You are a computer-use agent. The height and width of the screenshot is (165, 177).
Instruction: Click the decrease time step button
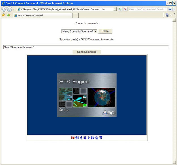pyautogui.click(x=101, y=138)
